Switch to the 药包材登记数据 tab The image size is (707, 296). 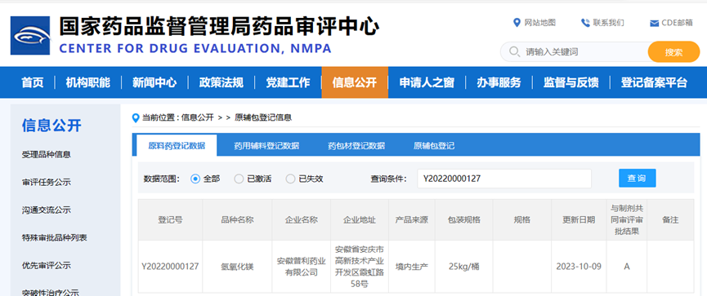pyautogui.click(x=356, y=146)
